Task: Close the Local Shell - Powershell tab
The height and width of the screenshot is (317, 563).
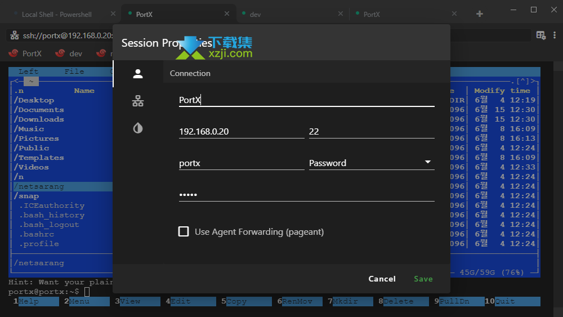Action: [x=113, y=14]
